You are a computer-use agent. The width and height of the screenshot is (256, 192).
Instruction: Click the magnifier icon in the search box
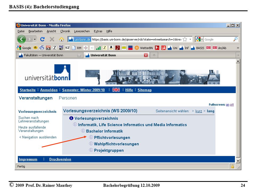[x=235, y=39]
